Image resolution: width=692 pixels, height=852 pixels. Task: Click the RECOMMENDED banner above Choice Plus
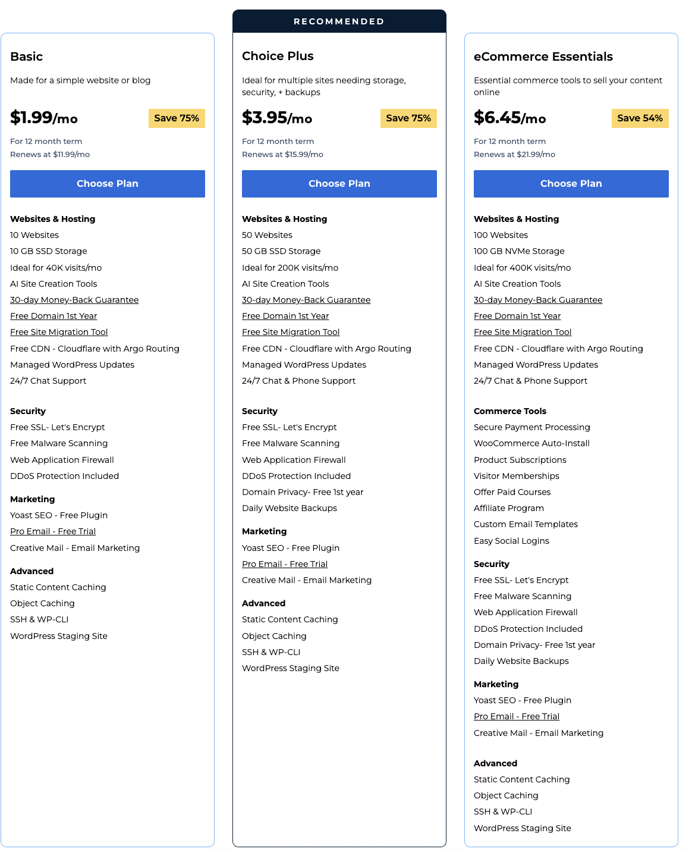point(339,21)
